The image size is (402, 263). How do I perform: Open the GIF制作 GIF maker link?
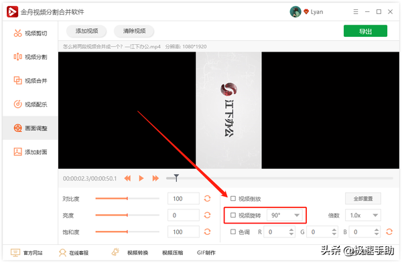click(x=206, y=253)
